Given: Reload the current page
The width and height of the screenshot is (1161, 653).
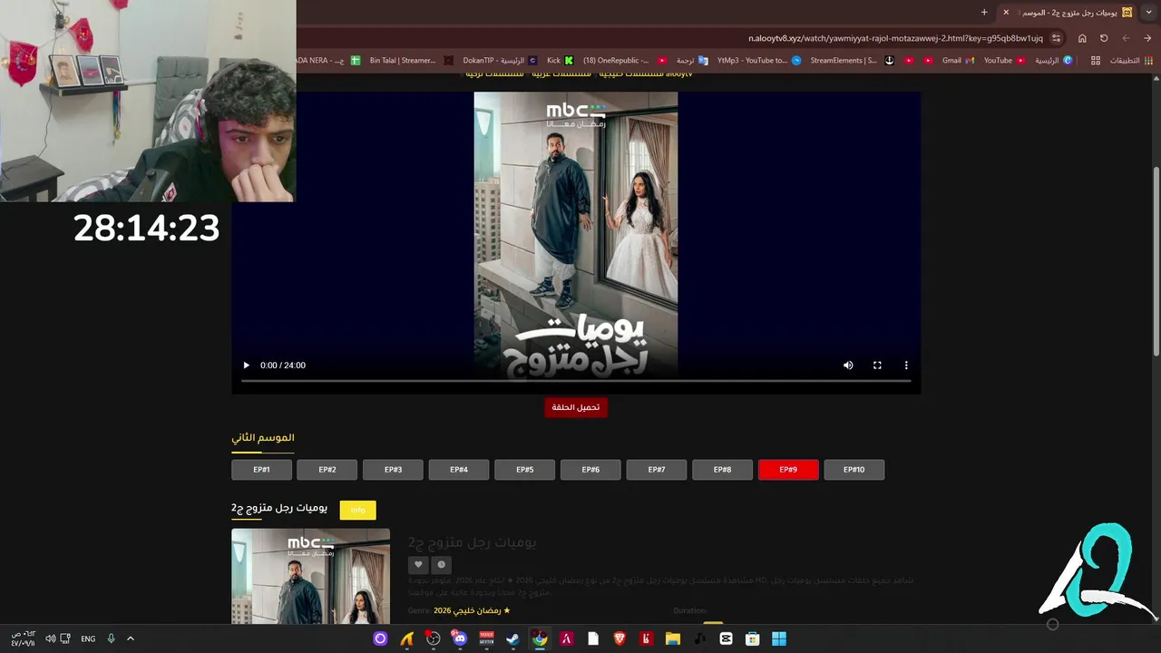Looking at the screenshot, I should (1104, 38).
